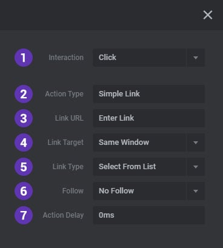Click the purple number 4 badge
223x248 pixels.
pyautogui.click(x=24, y=142)
